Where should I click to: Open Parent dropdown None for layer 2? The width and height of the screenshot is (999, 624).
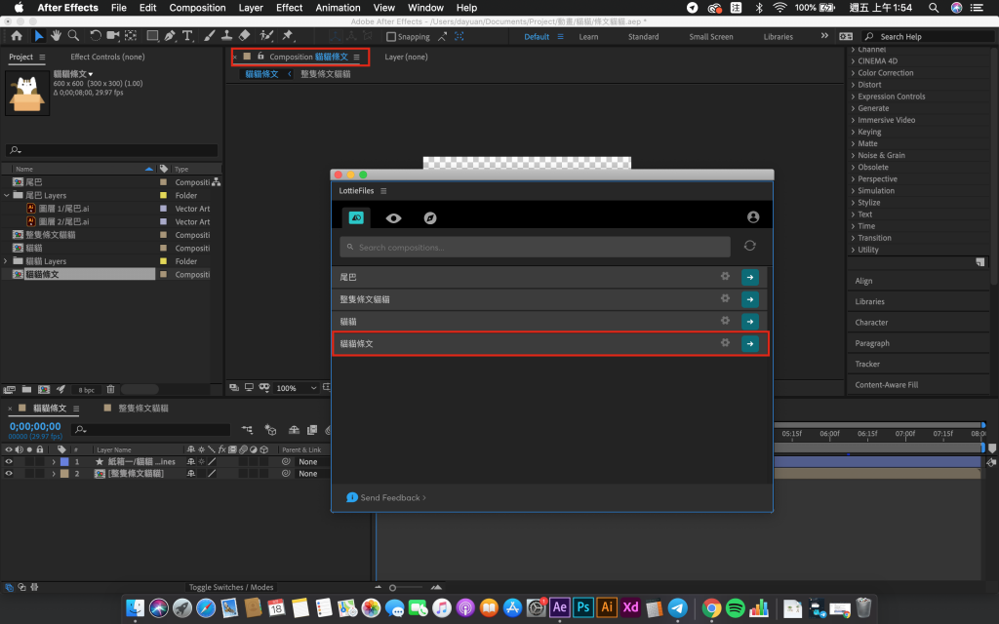coord(312,474)
